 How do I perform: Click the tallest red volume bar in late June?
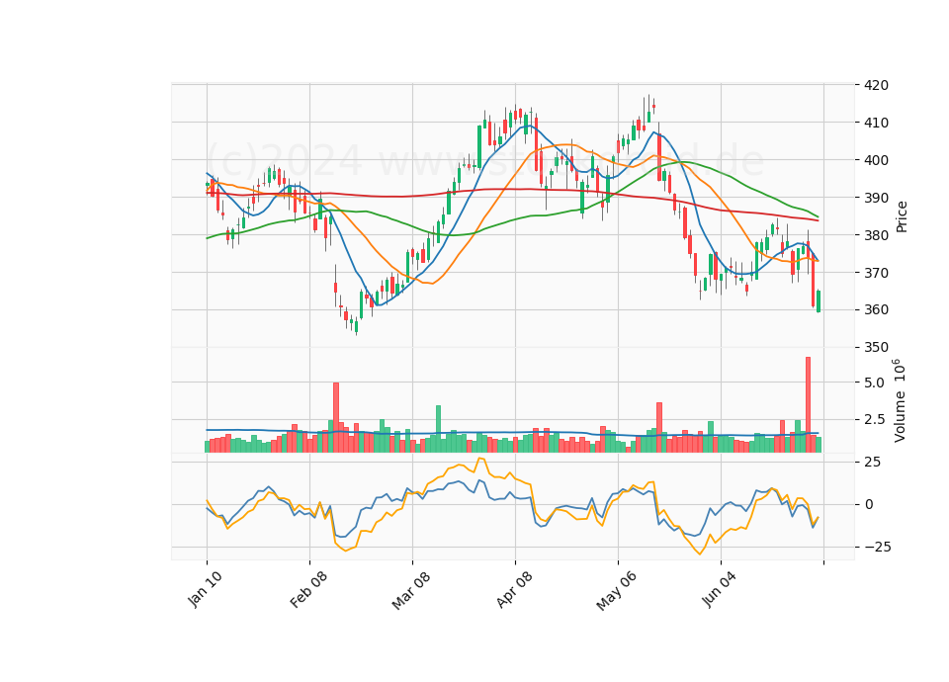point(808,404)
